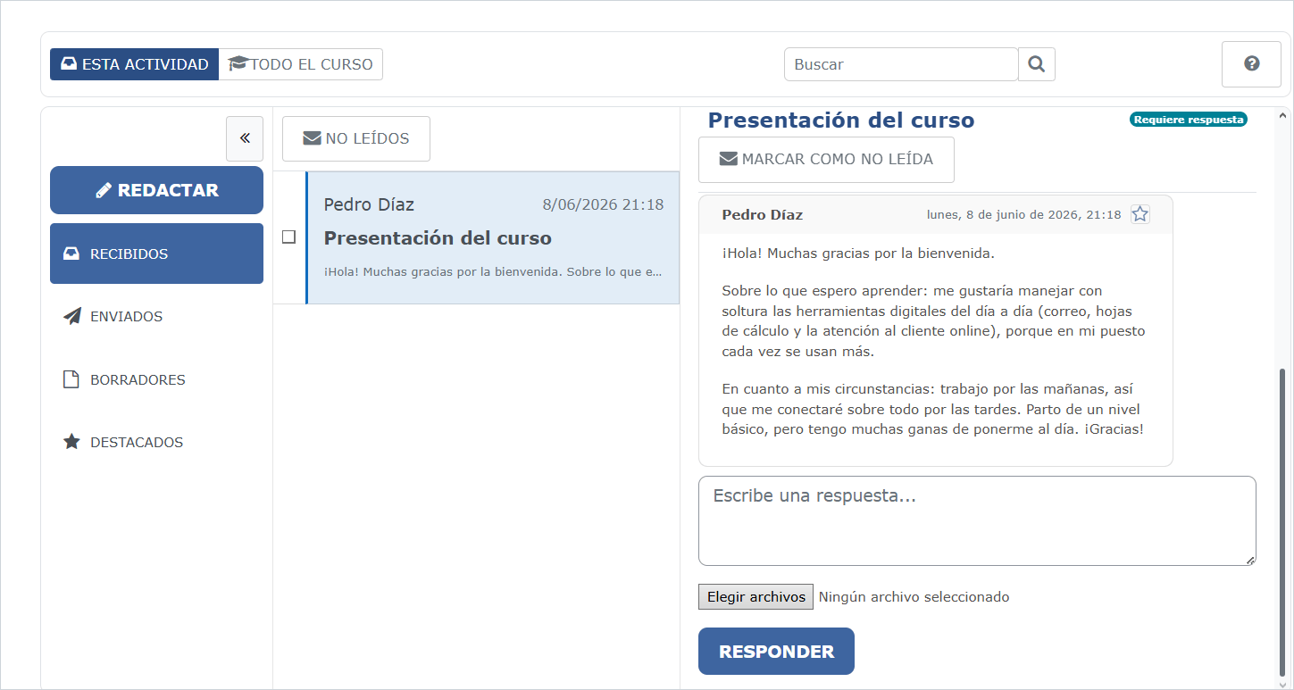
Task: Tick the checkbox beside Pedro Díaz message
Action: click(x=288, y=237)
